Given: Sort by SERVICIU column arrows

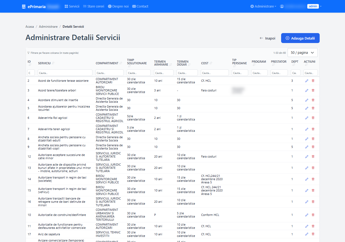Looking at the screenshot, I should pyautogui.click(x=53, y=63).
